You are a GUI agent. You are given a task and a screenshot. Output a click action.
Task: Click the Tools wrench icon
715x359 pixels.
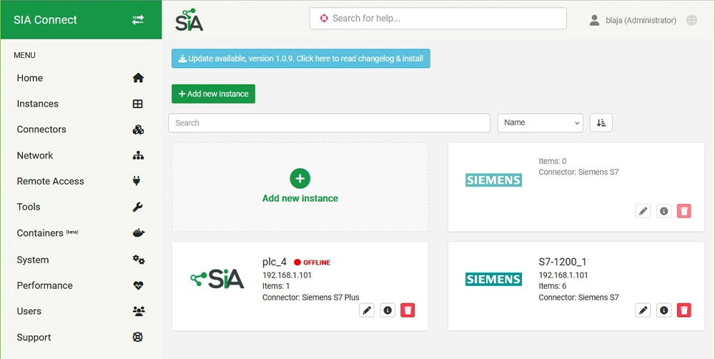coord(138,207)
